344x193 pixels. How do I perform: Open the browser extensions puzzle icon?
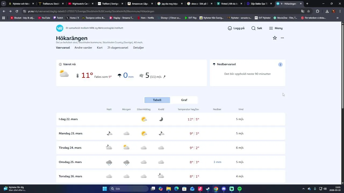click(317, 11)
